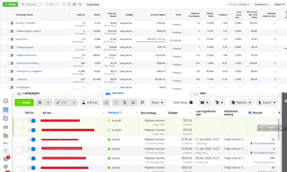Toggle the campaign with $126.32 amount spent

(x=11, y=23)
